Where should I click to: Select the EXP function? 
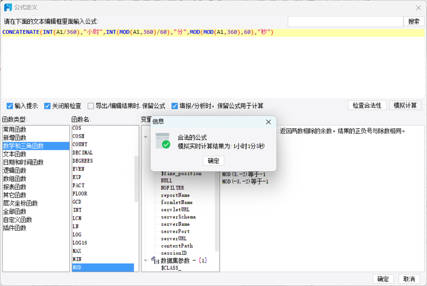pos(103,177)
